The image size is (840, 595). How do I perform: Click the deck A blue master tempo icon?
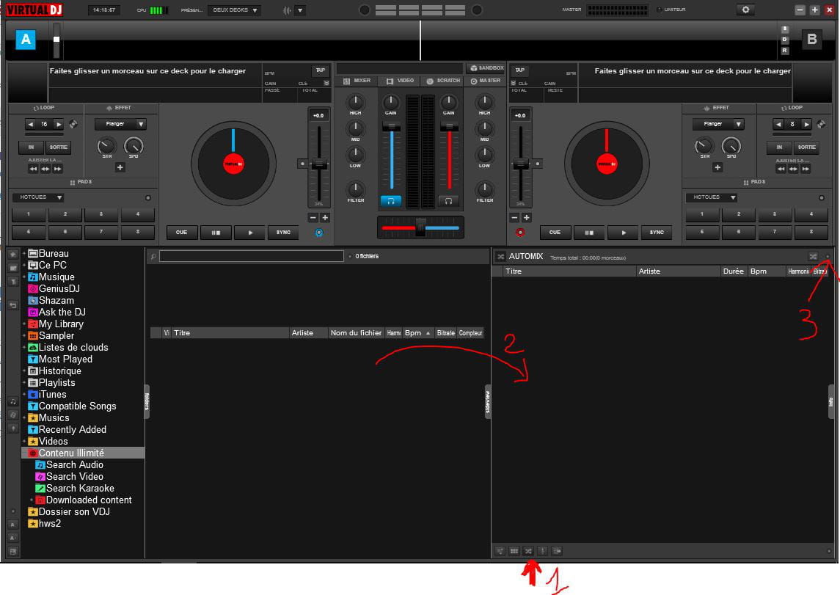click(x=318, y=233)
